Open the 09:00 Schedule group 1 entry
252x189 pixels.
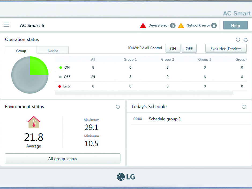pyautogui.click(x=165, y=119)
